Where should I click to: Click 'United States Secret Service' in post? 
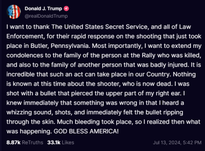pos(106,27)
